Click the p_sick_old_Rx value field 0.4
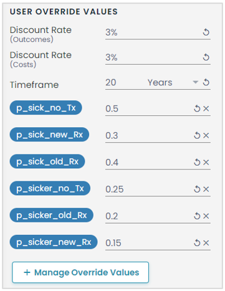This screenshot has height=291, width=225. pyautogui.click(x=149, y=163)
